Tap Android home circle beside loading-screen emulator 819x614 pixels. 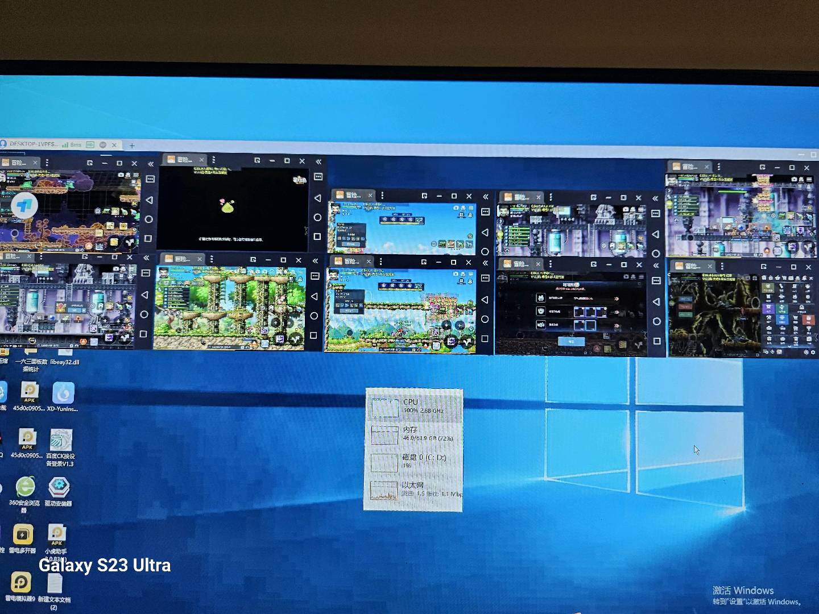point(317,217)
